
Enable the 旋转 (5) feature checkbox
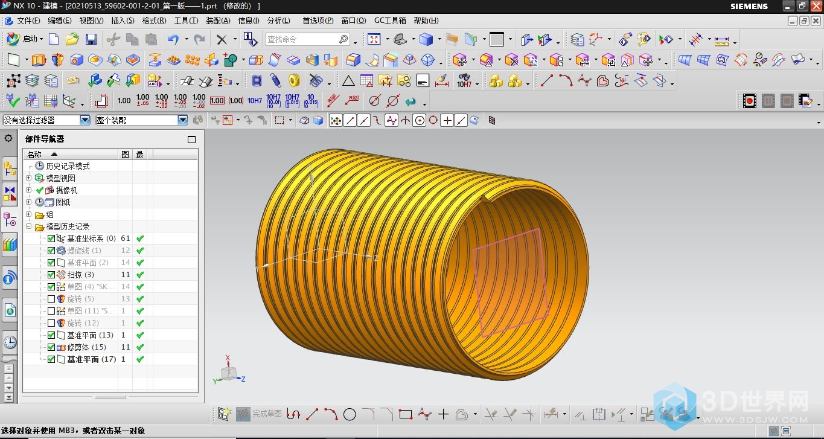[x=51, y=299]
